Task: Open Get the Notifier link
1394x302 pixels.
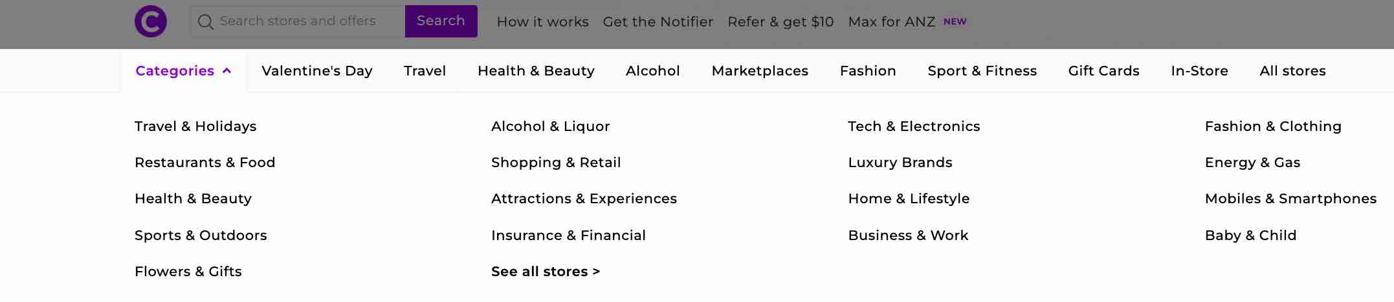Action: click(658, 22)
